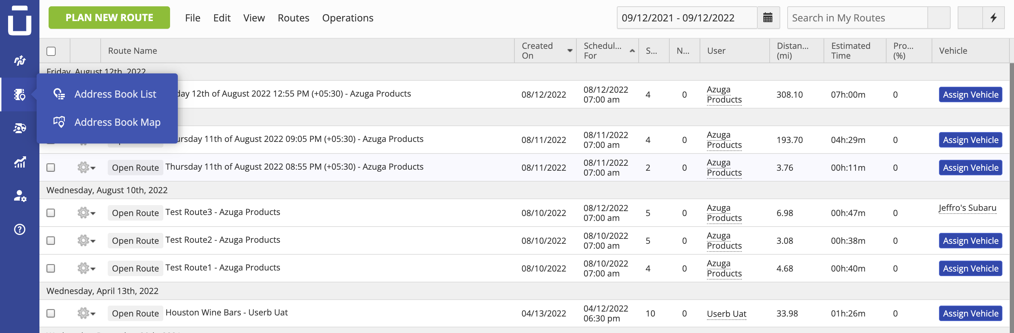Open user management via the user settings icon

pos(19,196)
